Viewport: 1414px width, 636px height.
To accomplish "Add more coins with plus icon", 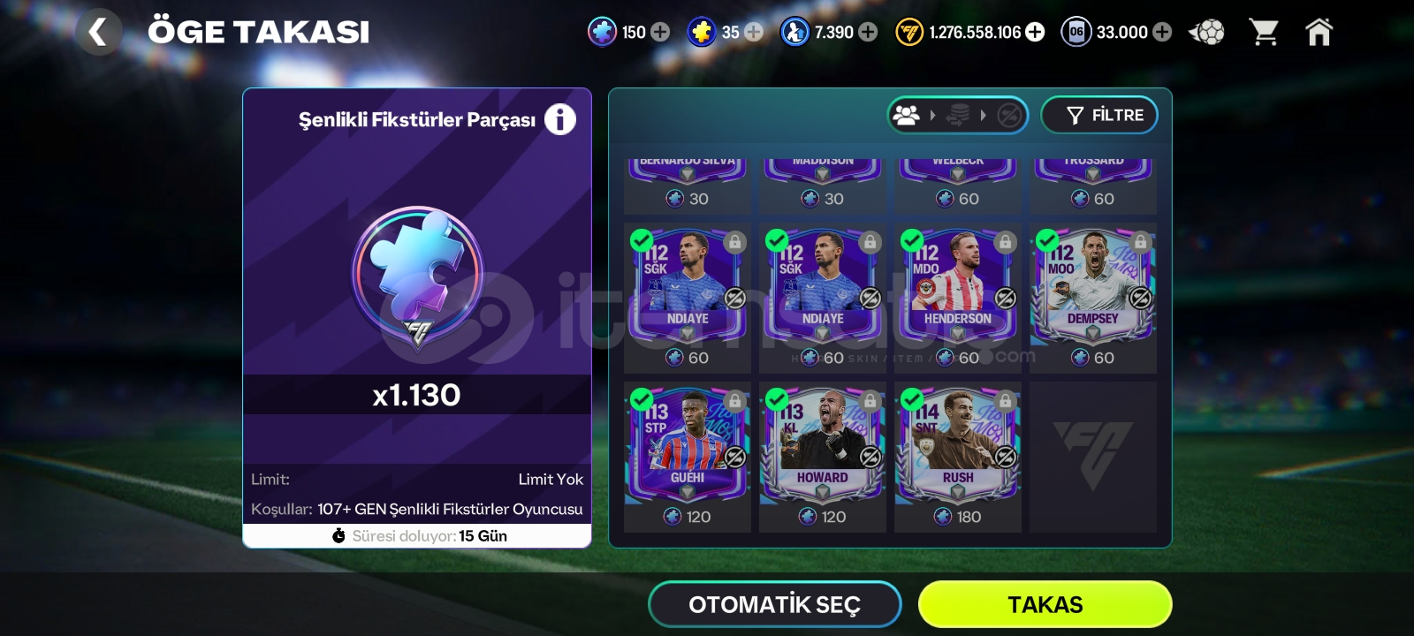I will pyautogui.click(x=1035, y=32).
